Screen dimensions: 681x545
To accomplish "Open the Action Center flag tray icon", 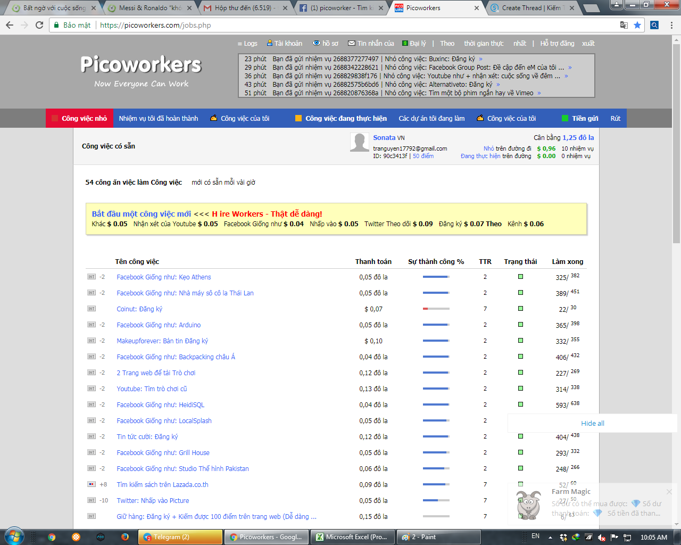I will (614, 537).
